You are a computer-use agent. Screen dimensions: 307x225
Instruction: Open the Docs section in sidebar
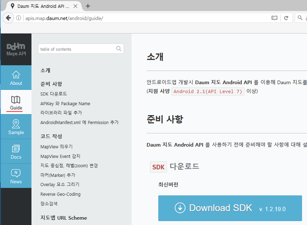click(x=16, y=151)
